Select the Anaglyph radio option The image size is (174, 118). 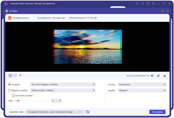click(x=9, y=84)
